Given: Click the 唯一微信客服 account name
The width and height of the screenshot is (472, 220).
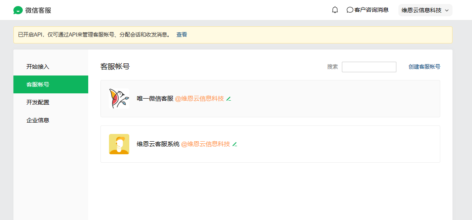Looking at the screenshot, I should click(x=155, y=99).
